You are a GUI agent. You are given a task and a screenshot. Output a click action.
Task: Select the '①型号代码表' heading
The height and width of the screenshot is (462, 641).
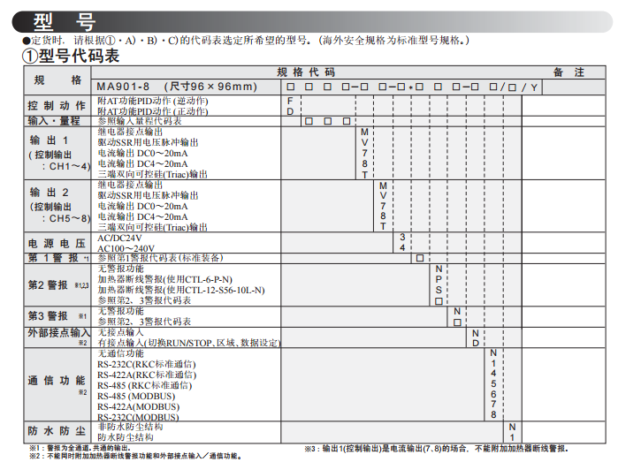click(x=71, y=56)
